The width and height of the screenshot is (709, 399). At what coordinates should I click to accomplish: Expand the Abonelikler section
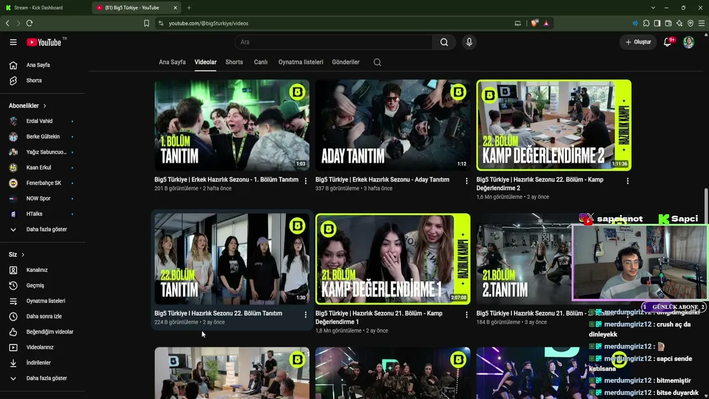(28, 106)
